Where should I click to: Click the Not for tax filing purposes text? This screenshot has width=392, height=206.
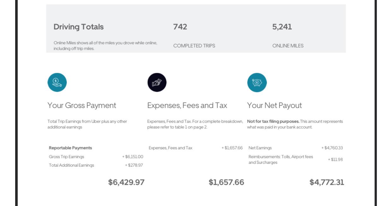(x=273, y=121)
